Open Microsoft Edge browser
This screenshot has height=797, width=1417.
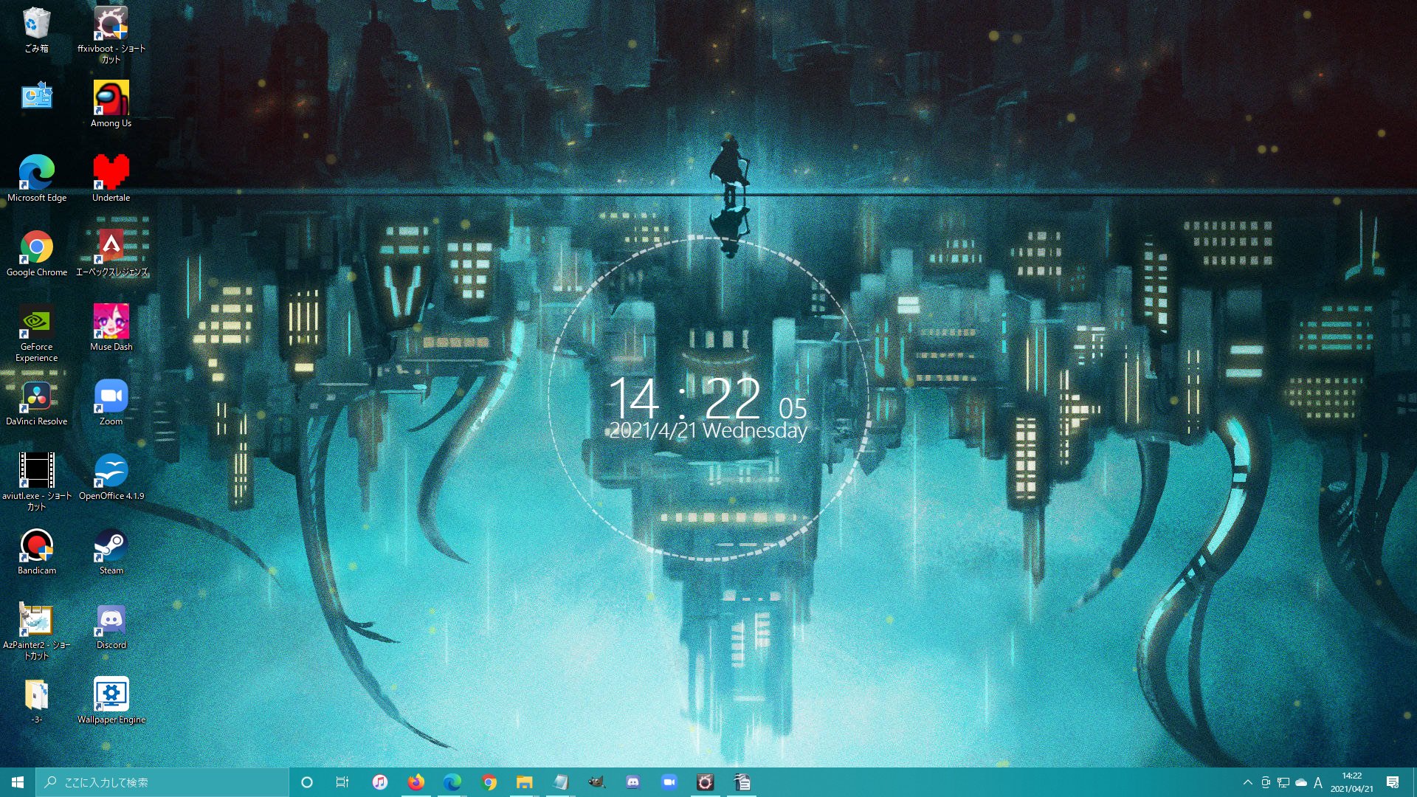tap(35, 170)
